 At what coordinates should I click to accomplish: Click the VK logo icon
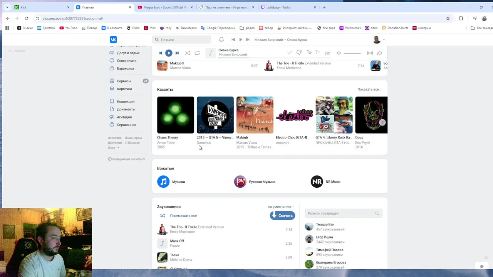pyautogui.click(x=113, y=40)
